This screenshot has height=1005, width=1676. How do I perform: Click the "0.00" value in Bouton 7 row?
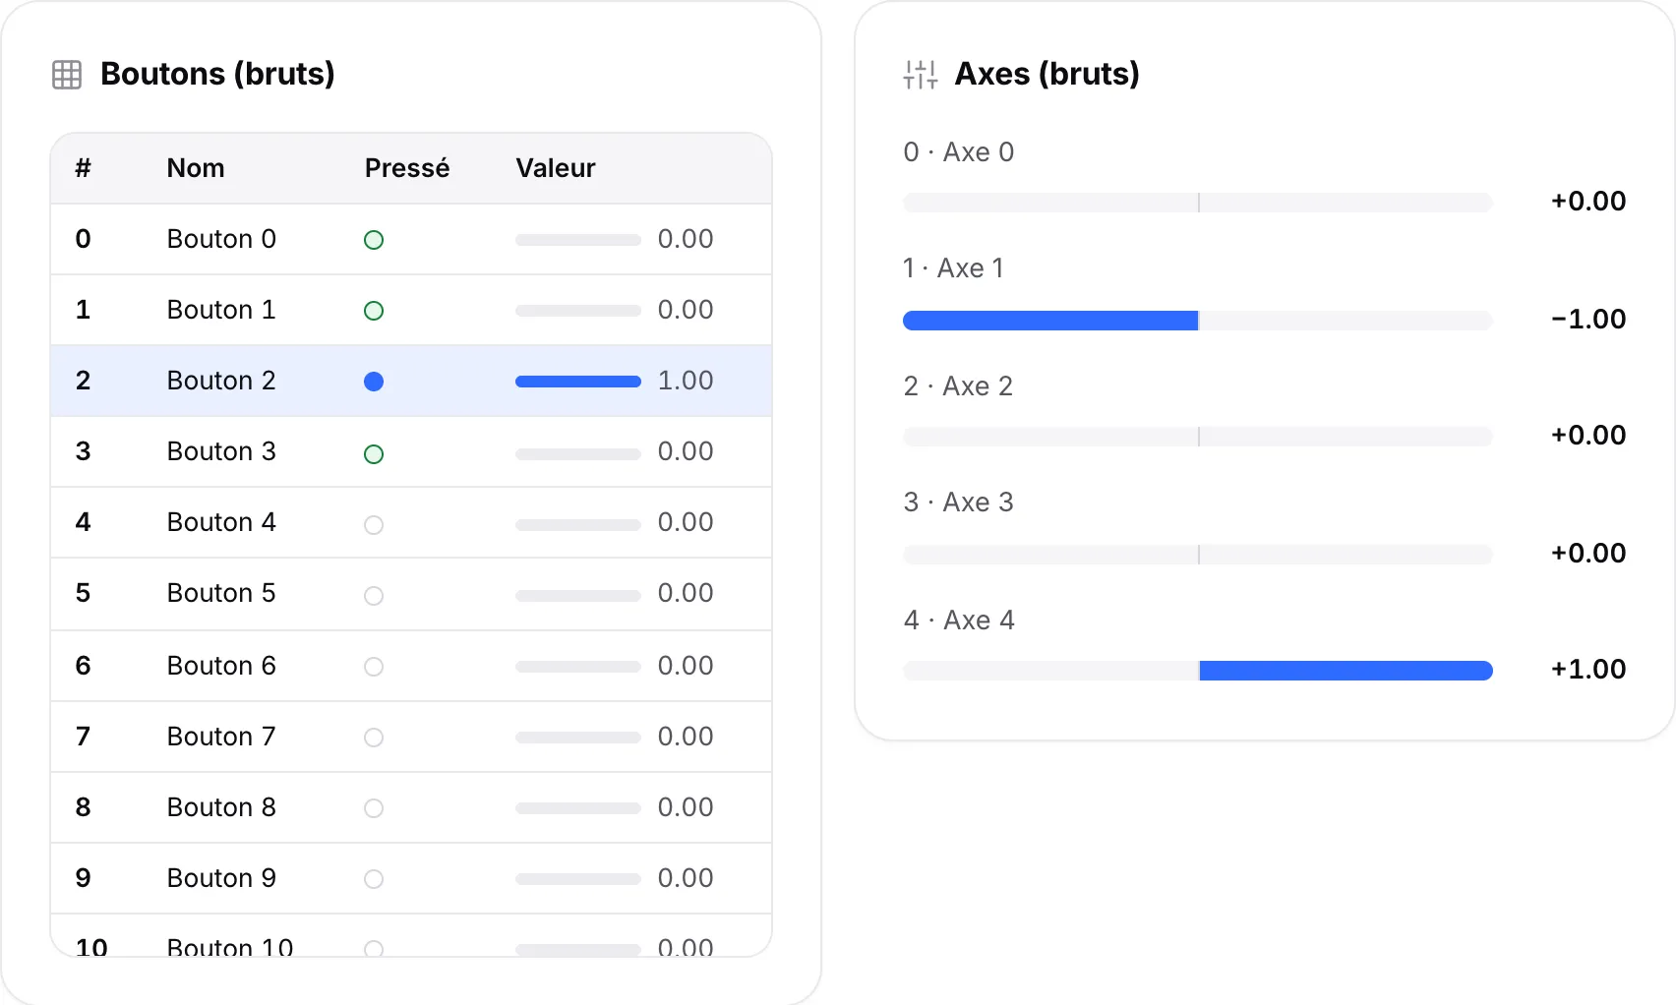pos(686,737)
